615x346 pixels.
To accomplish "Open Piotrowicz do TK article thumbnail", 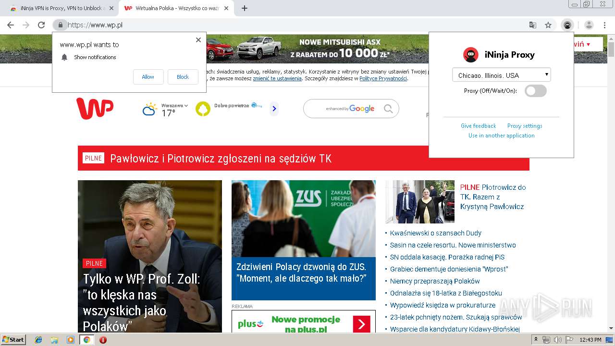I will pos(420,201).
